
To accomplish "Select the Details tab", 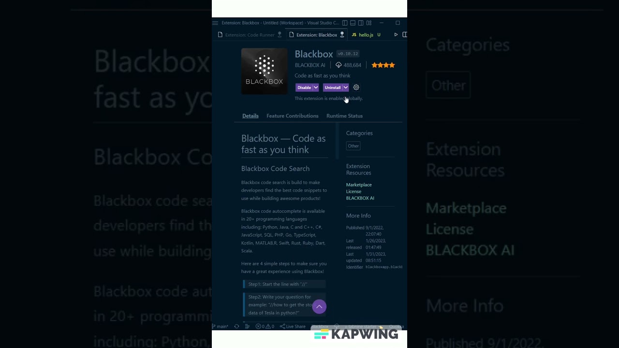I will click(x=251, y=116).
